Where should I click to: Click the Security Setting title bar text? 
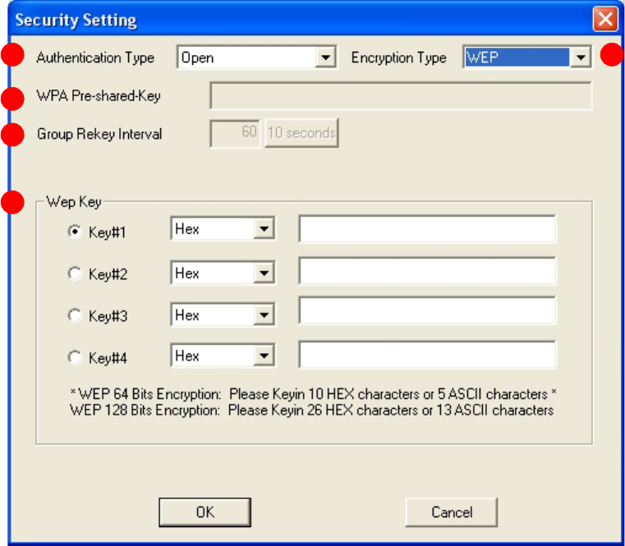pyautogui.click(x=76, y=20)
